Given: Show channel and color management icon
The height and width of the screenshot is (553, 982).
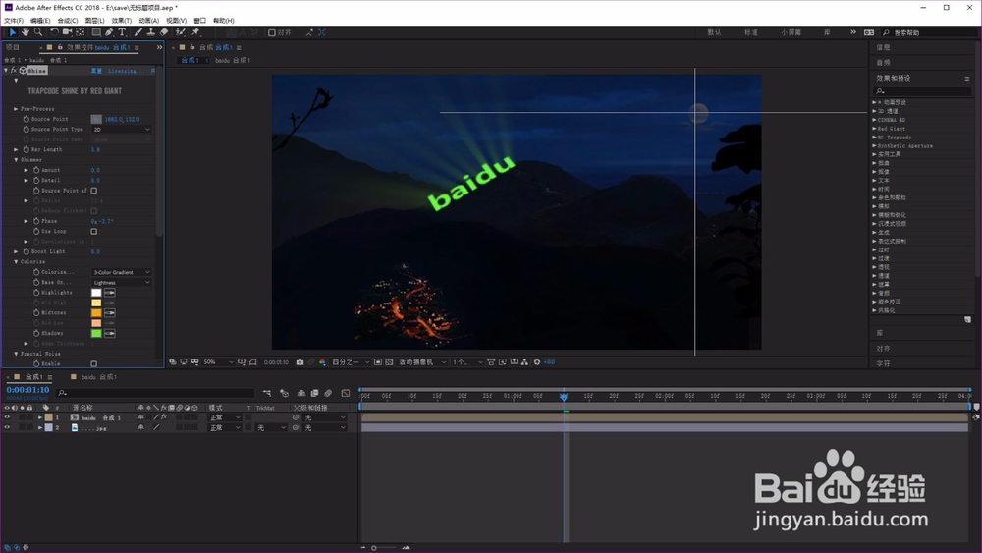Looking at the screenshot, I should pos(322,362).
